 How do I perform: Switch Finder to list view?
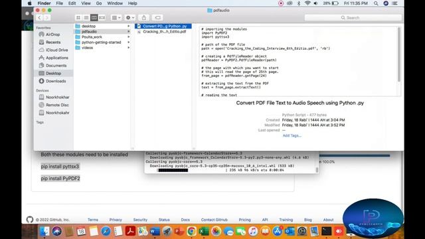tap(86, 18)
